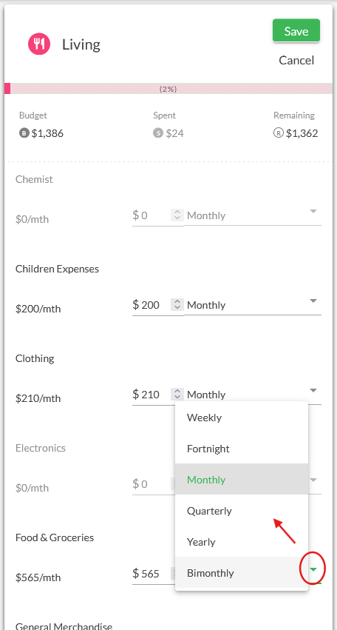Select the Quarterly frequency option
The width and height of the screenshot is (337, 630).
242,511
